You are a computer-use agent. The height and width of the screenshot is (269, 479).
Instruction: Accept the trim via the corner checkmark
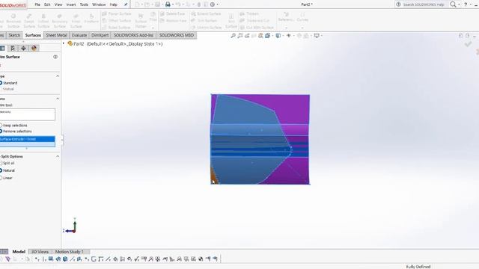tap(468, 45)
